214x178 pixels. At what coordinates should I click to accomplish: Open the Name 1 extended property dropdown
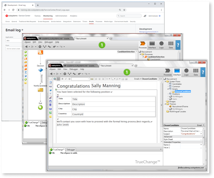pyautogui.click(x=201, y=145)
